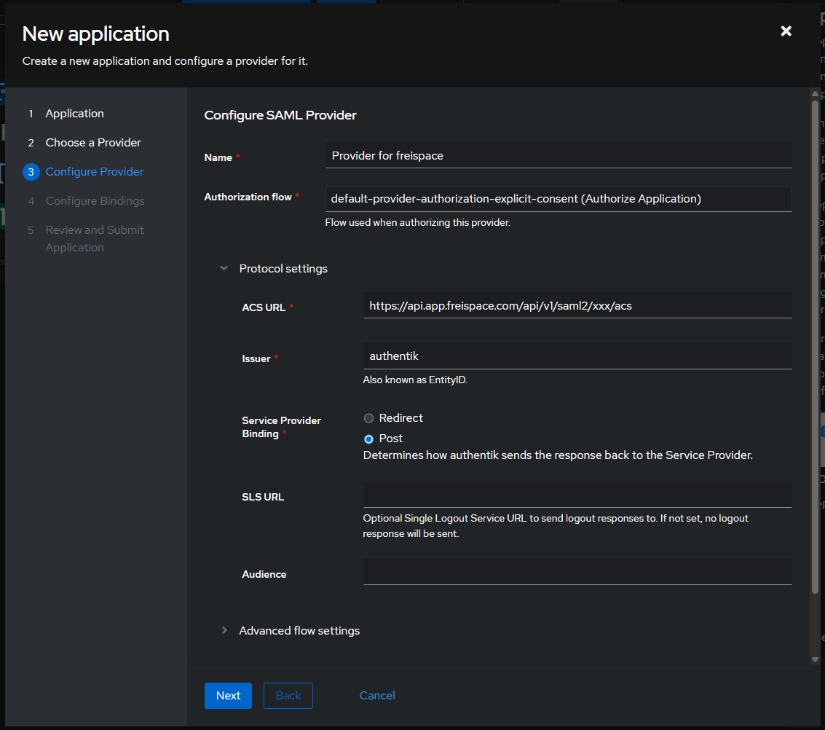This screenshot has width=825, height=730.
Task: Click the Back button
Action: [x=288, y=696]
